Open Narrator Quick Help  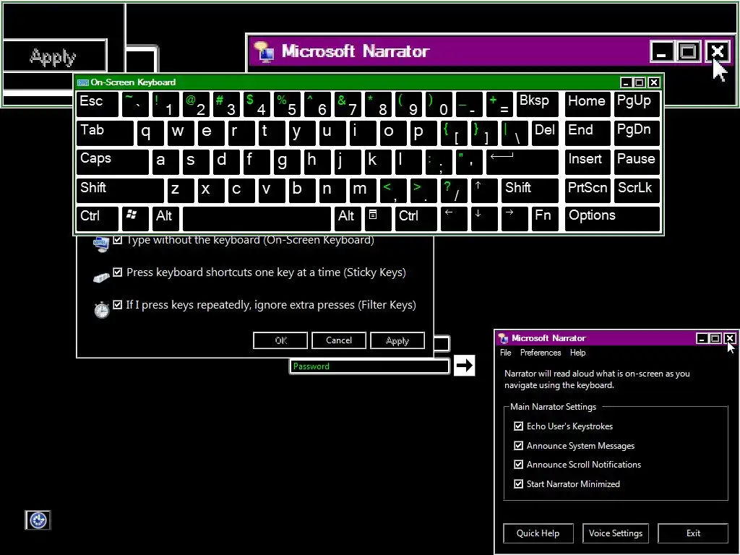tap(538, 533)
